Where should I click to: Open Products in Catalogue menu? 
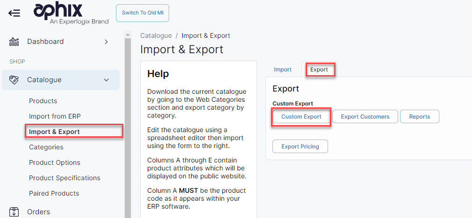[43, 101]
